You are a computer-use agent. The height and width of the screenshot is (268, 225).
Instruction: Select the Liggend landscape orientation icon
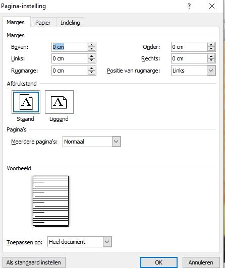pyautogui.click(x=59, y=102)
